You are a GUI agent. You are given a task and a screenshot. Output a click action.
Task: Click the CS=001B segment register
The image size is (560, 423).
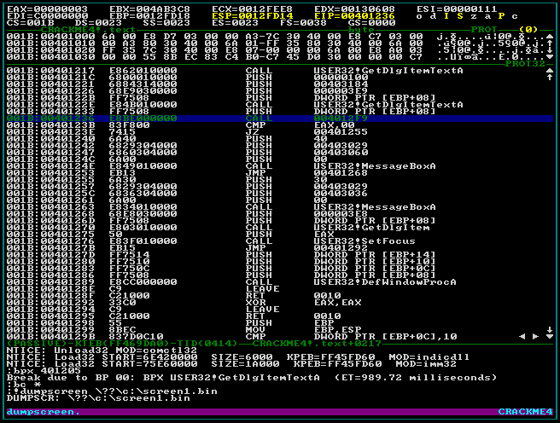coord(31,23)
